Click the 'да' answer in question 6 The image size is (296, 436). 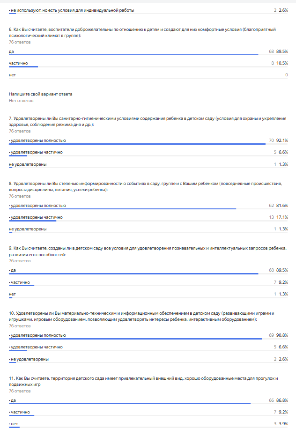11,52
